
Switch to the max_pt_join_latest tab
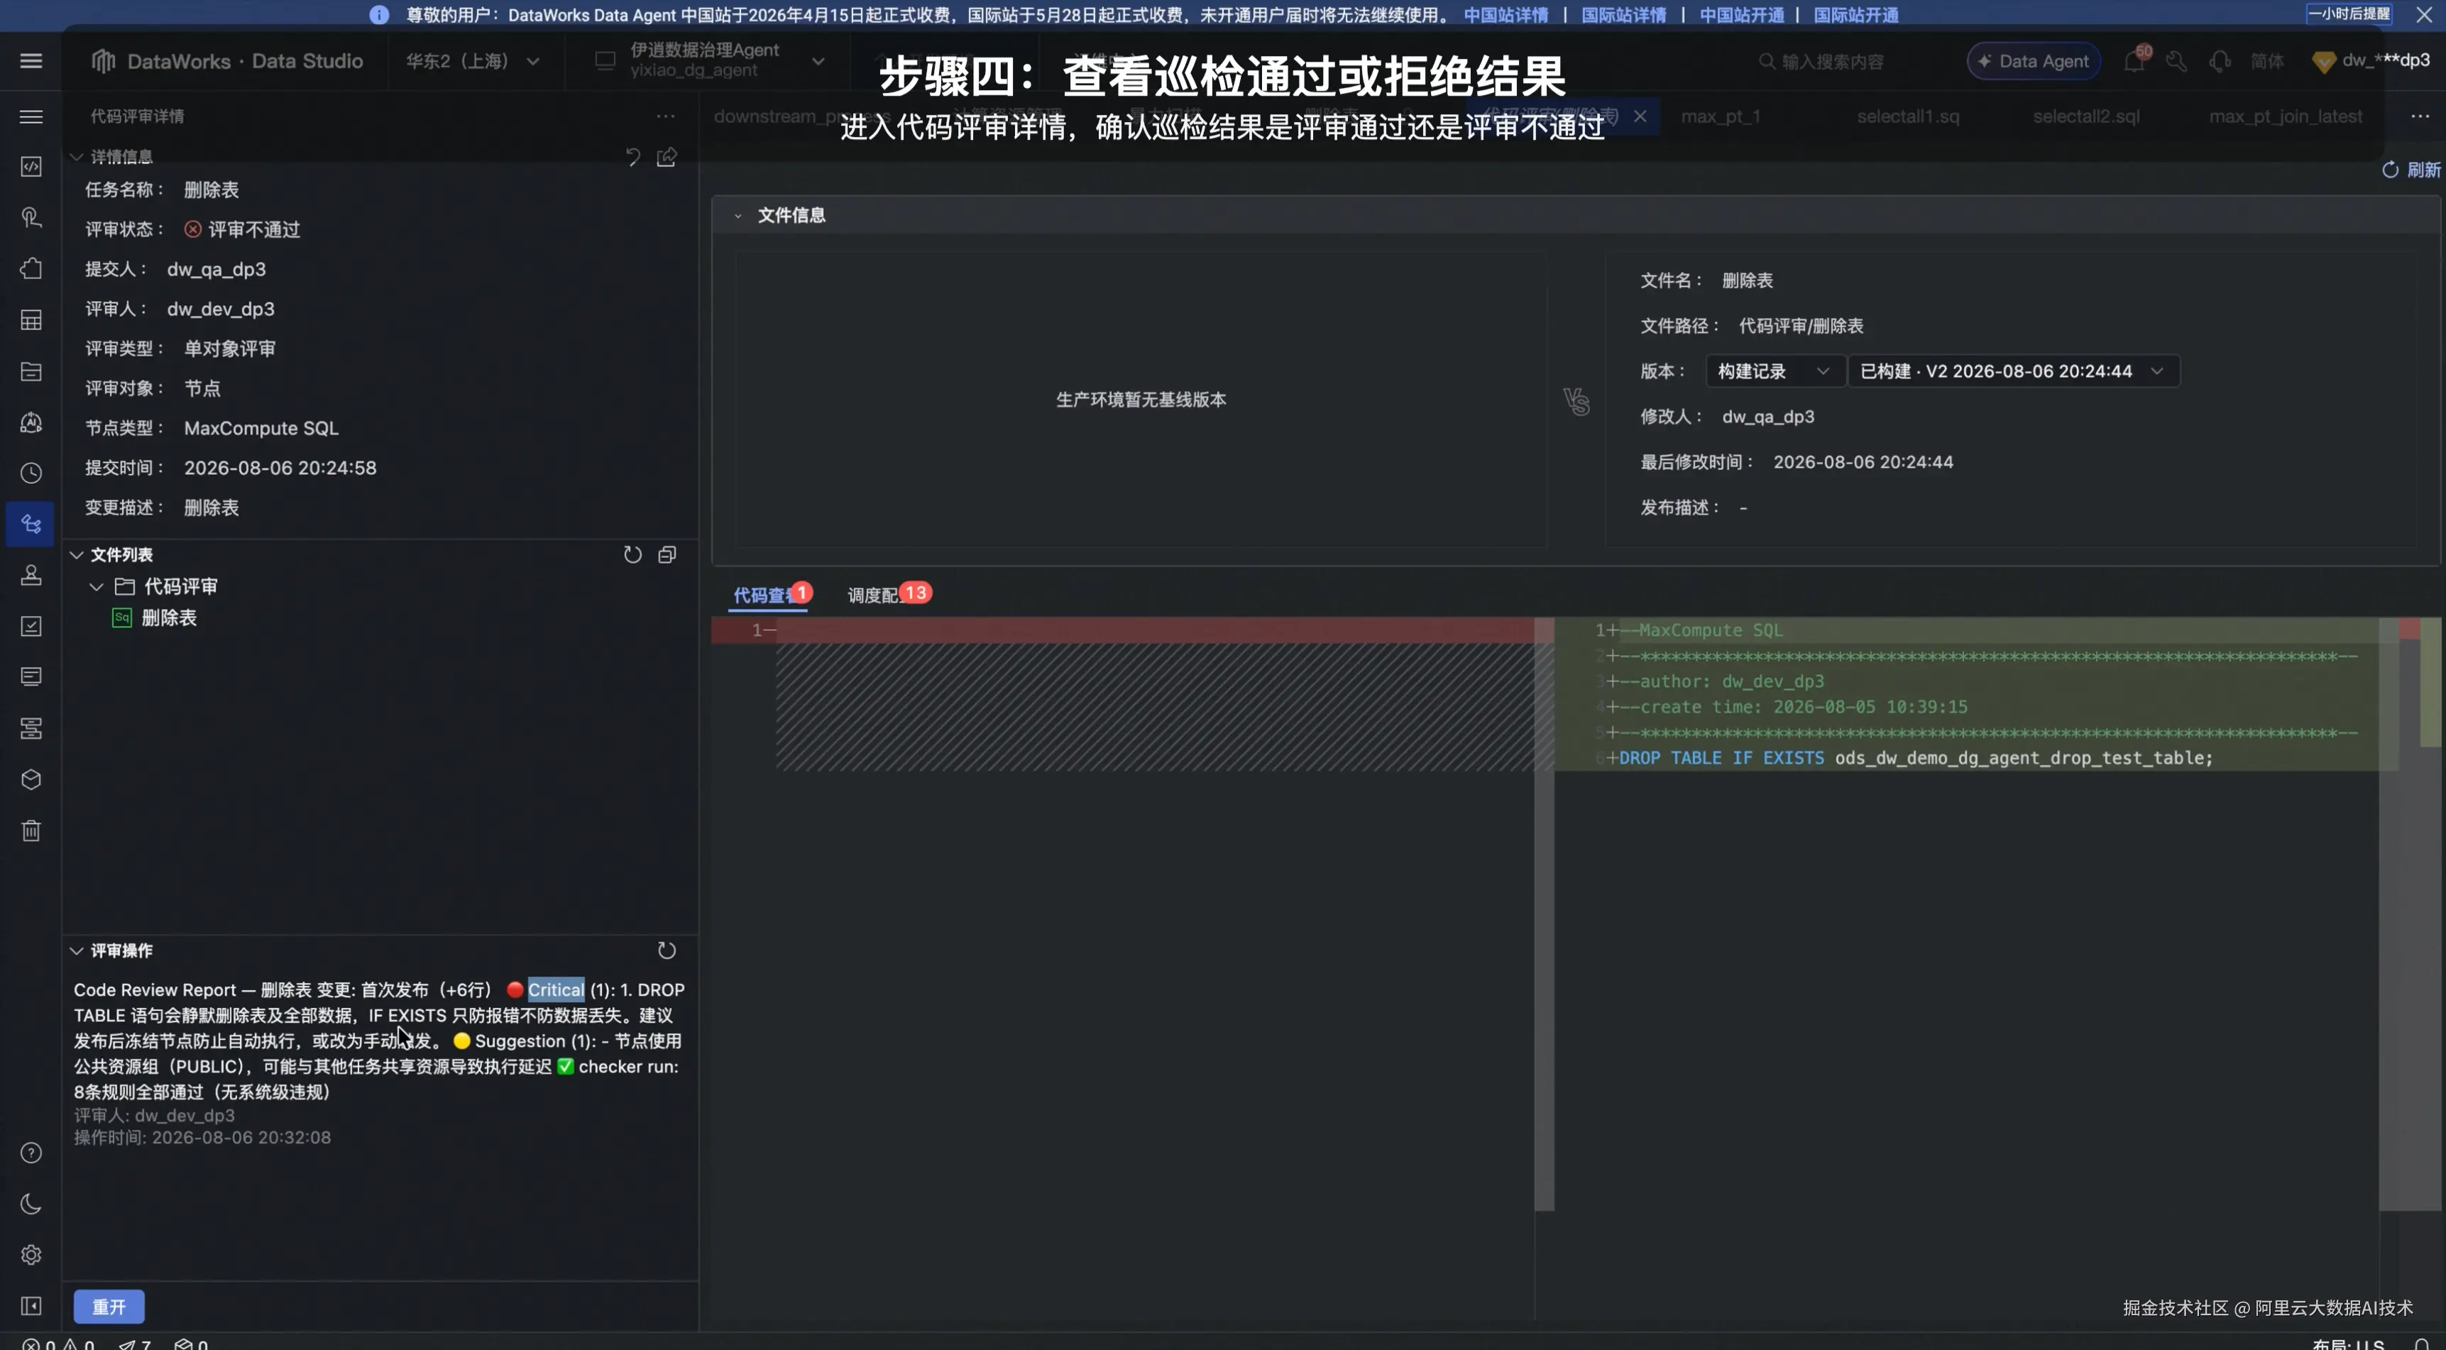click(2286, 116)
